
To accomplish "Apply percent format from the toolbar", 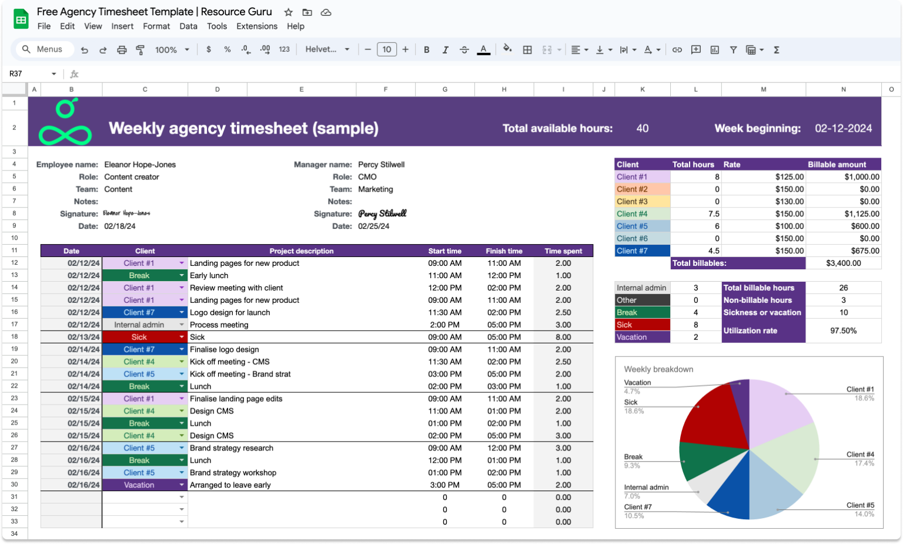I will (x=228, y=49).
